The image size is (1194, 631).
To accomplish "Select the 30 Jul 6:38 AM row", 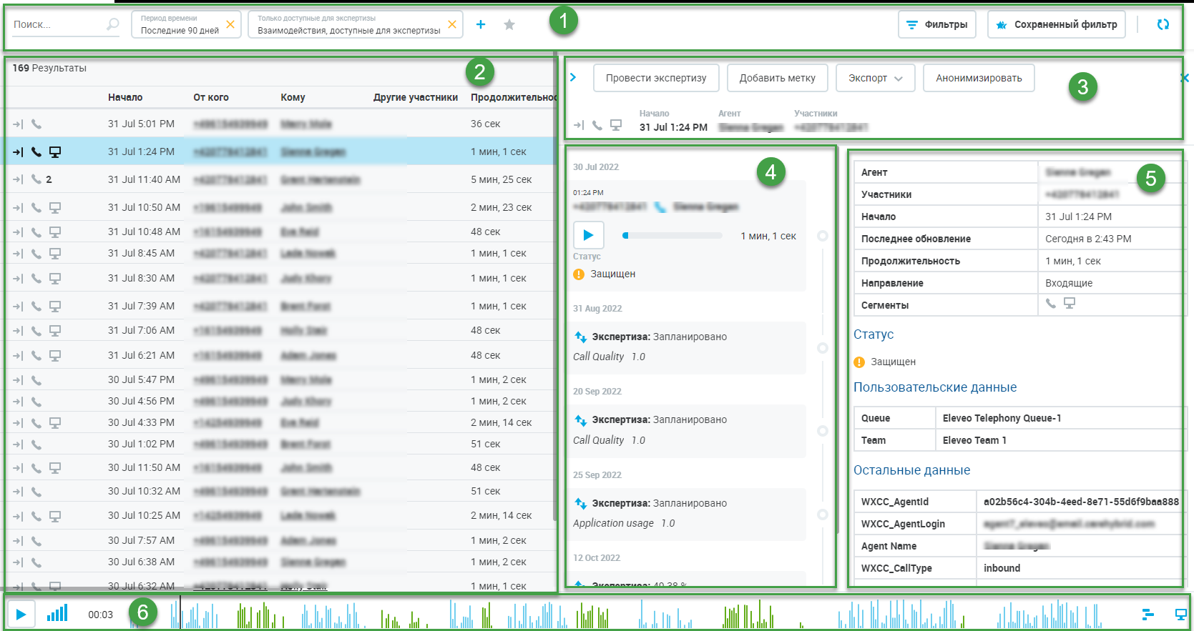I will 280,562.
